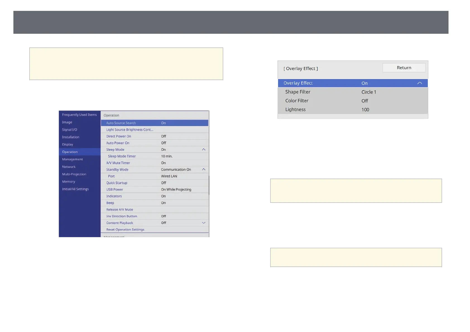Select Multi-Projection category

click(x=80, y=174)
